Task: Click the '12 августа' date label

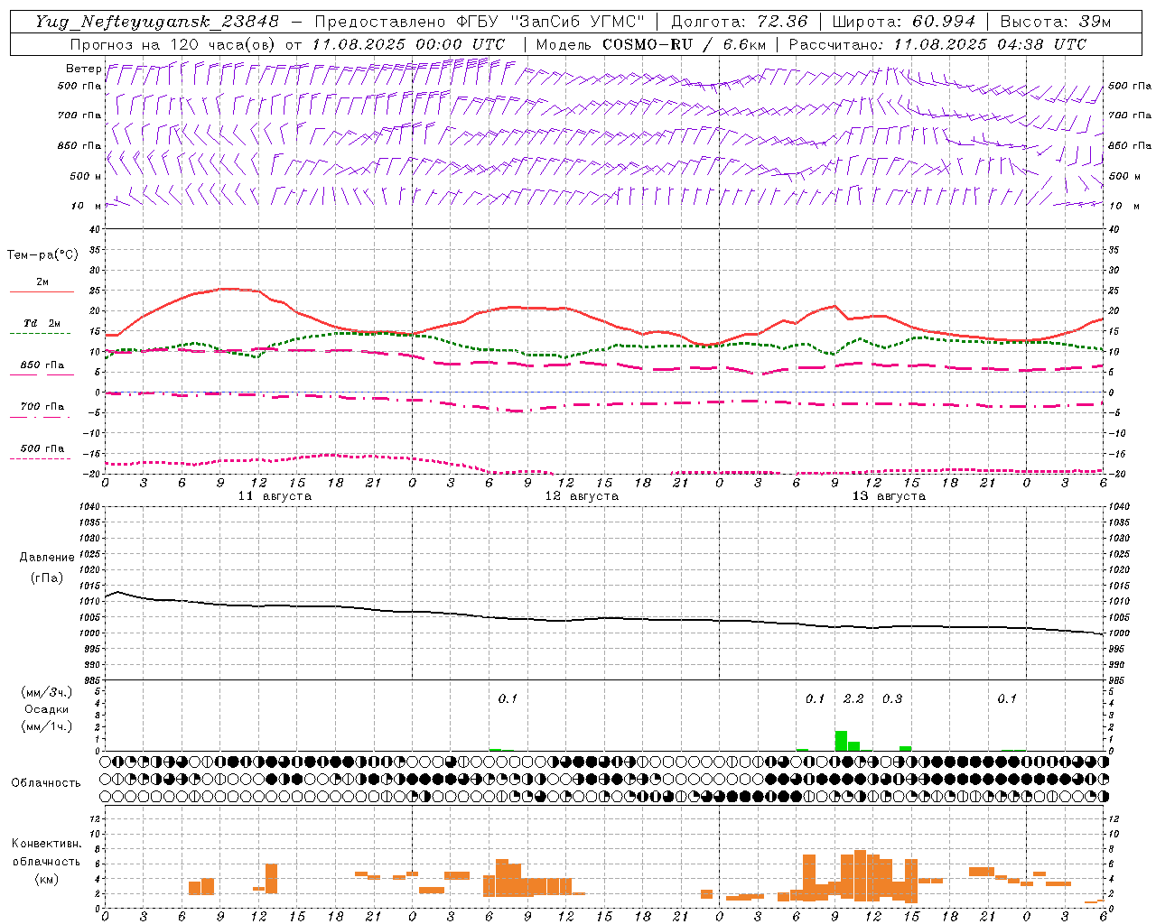Action: point(582,496)
